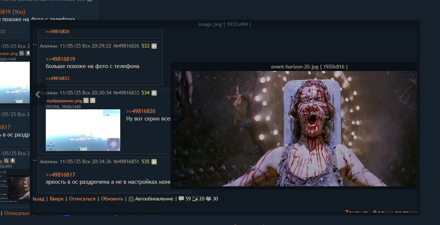Click the text starting 'яркость в ос раздрочена'
Screen dimensions: 440x225
coord(108,182)
